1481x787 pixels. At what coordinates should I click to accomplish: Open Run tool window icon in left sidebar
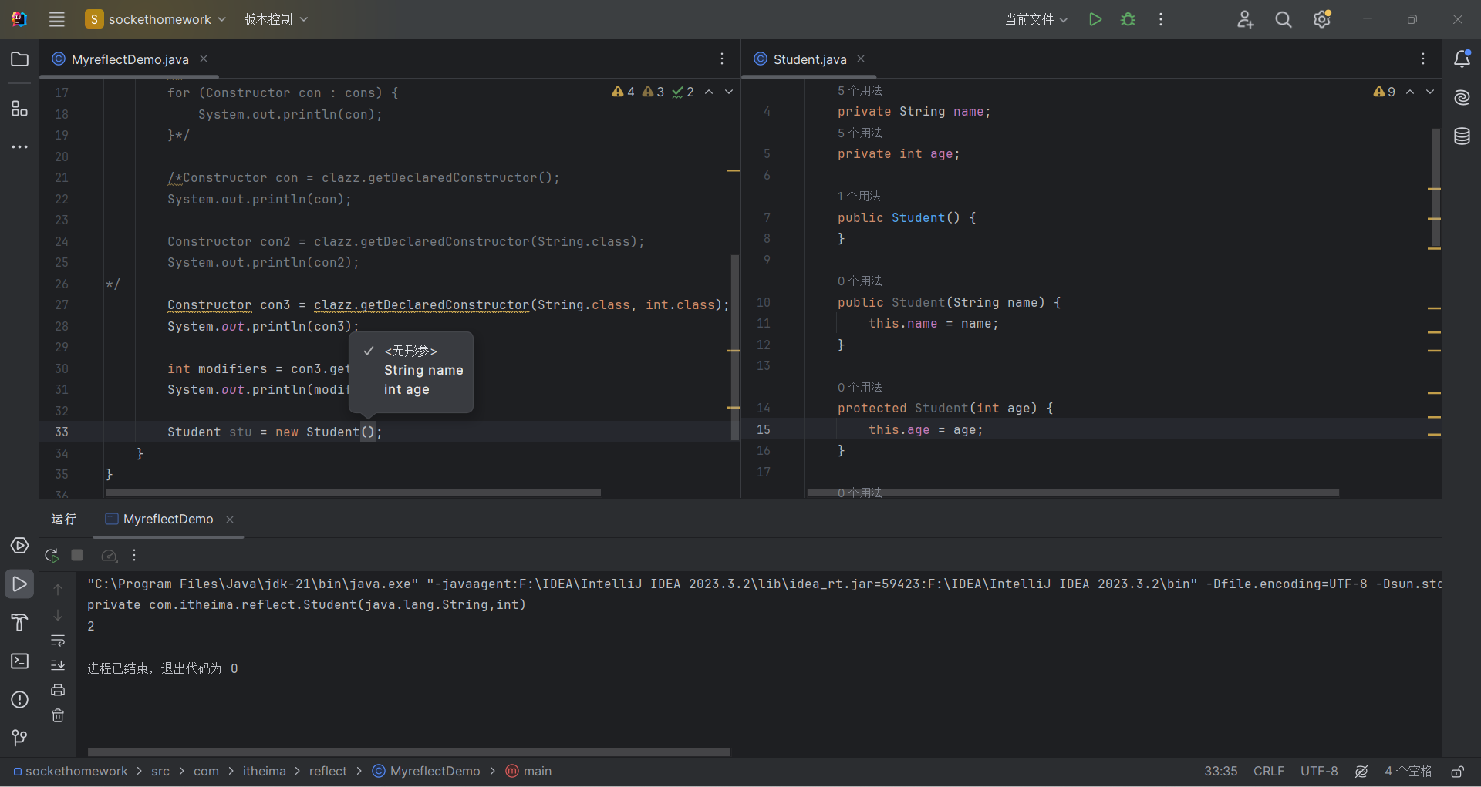pos(20,584)
